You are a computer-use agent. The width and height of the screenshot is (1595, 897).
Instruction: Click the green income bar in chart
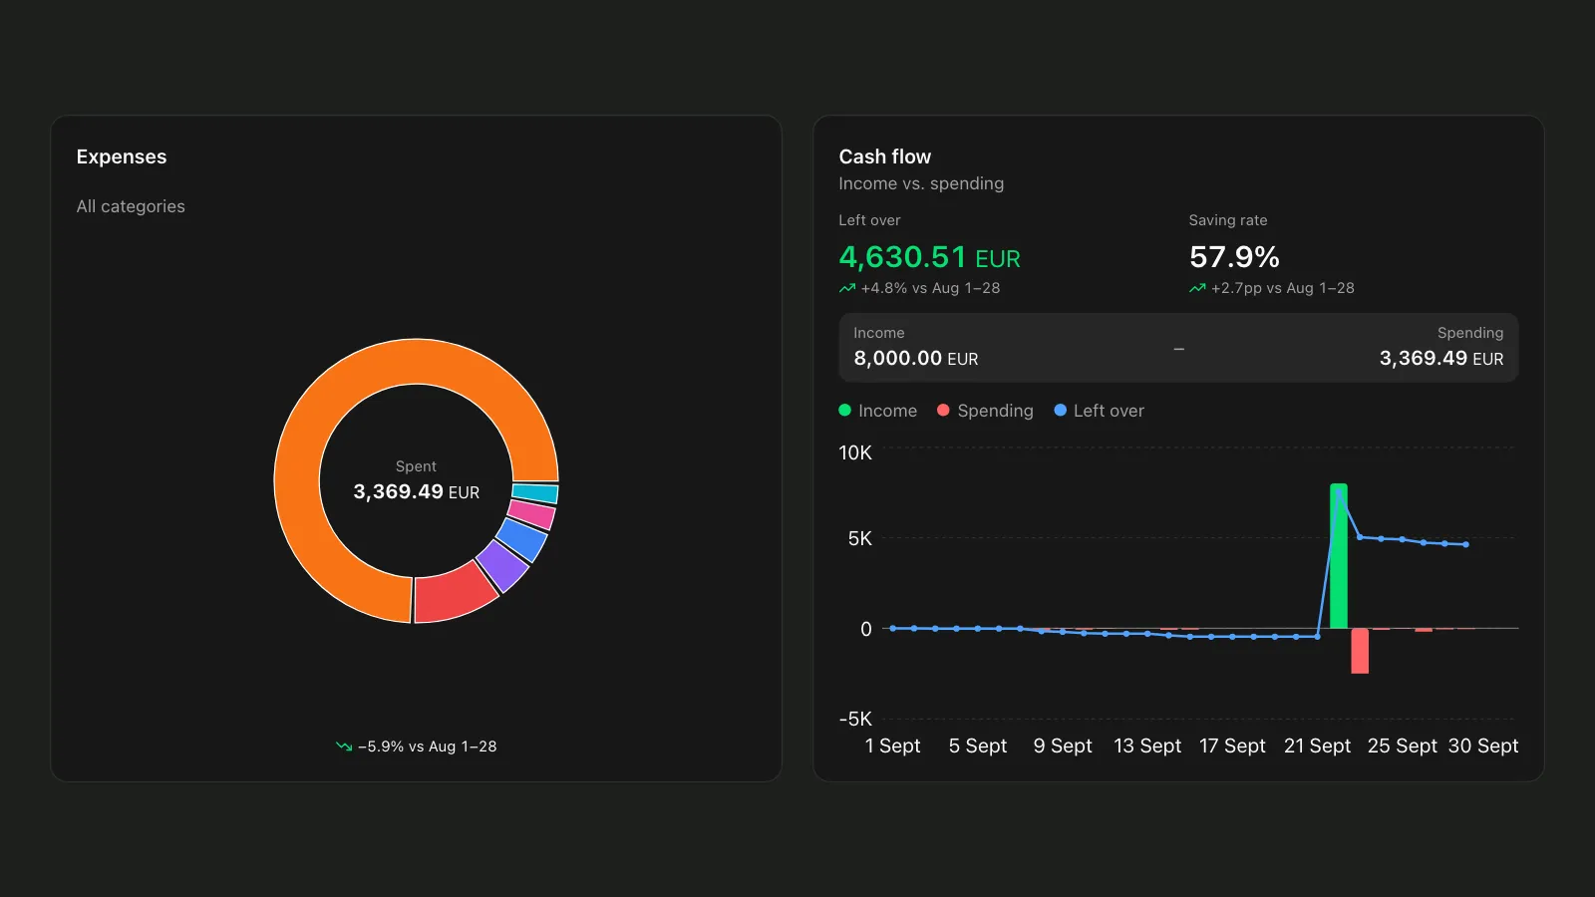tap(1339, 556)
